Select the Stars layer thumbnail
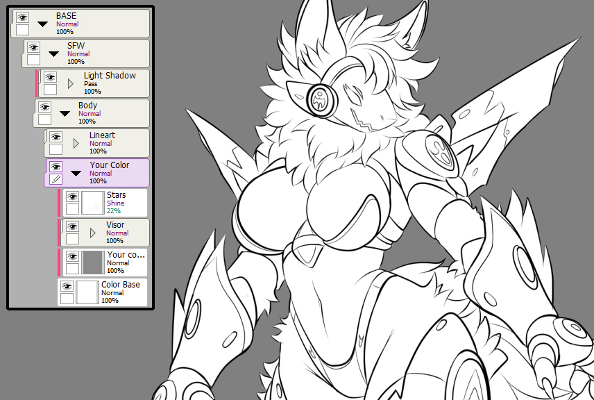The height and width of the screenshot is (400, 594). 93,203
